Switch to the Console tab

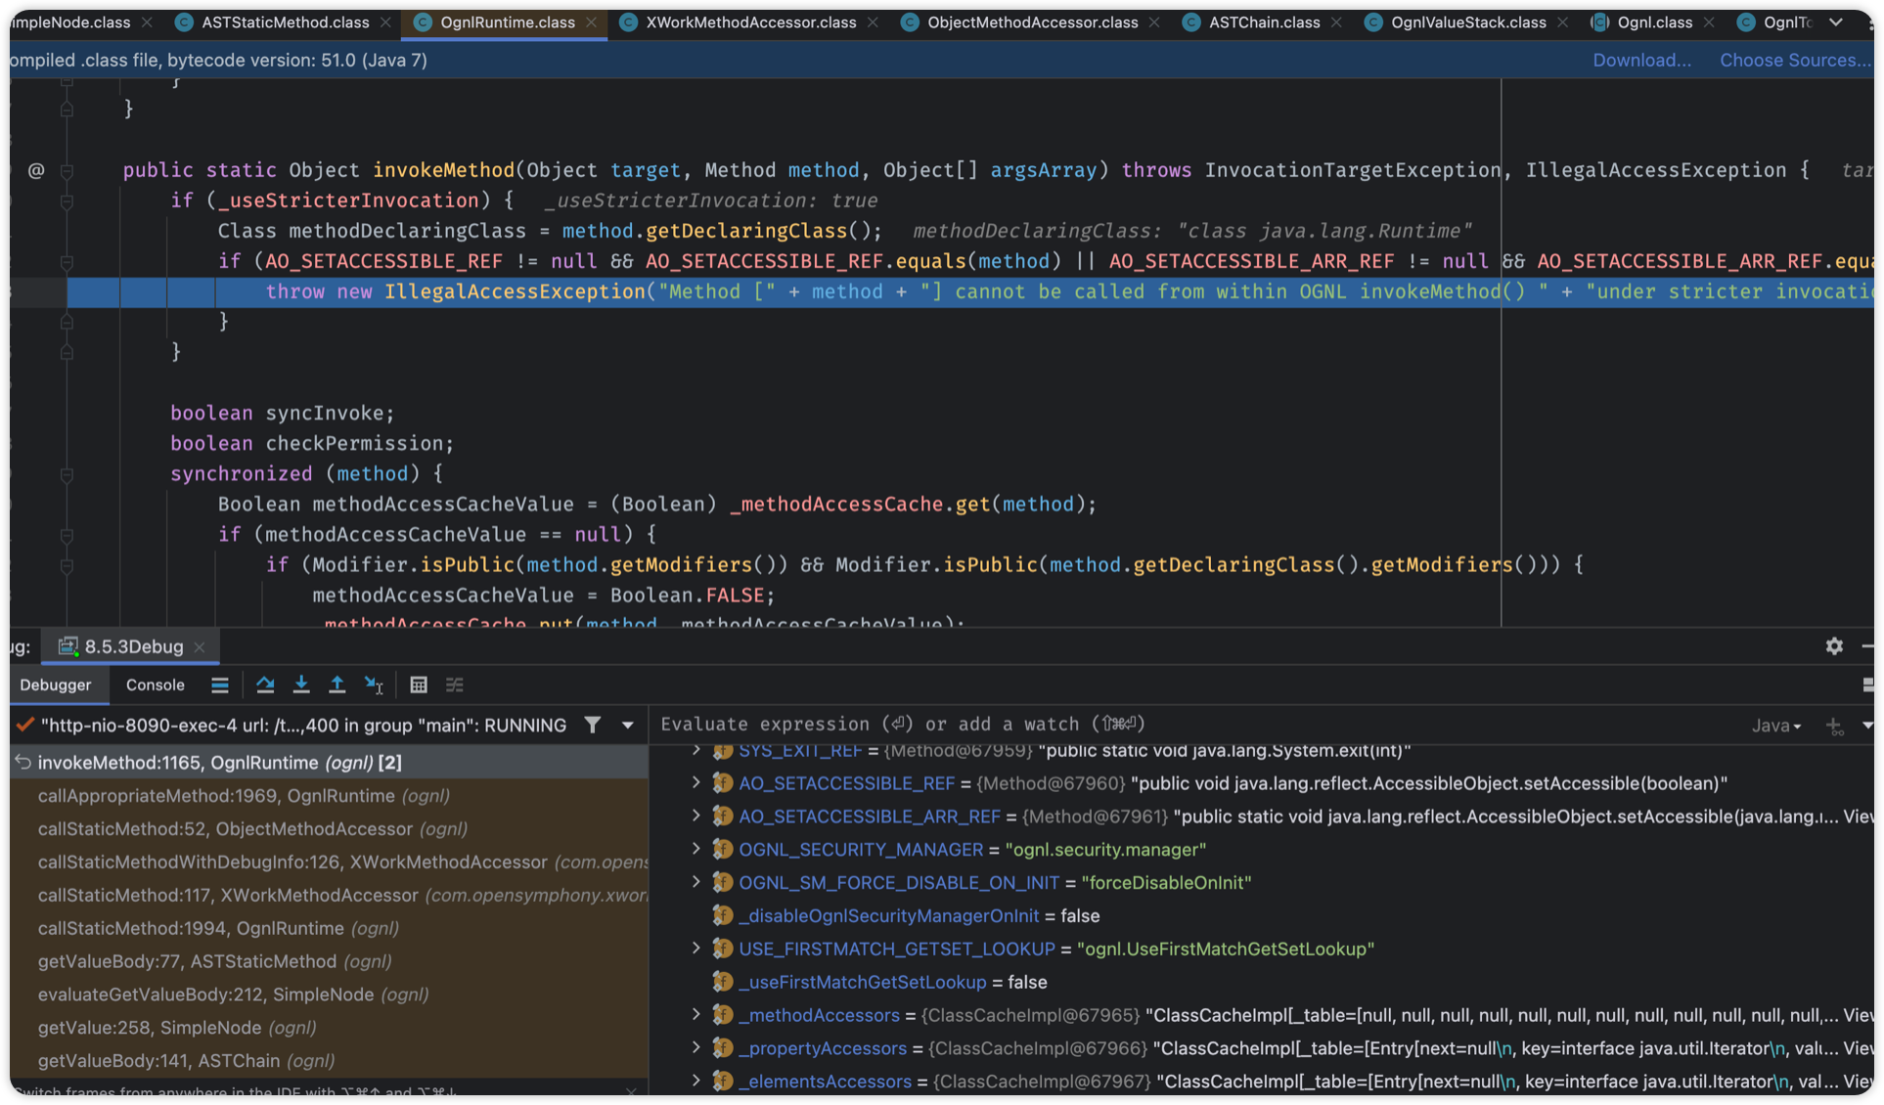point(155,685)
